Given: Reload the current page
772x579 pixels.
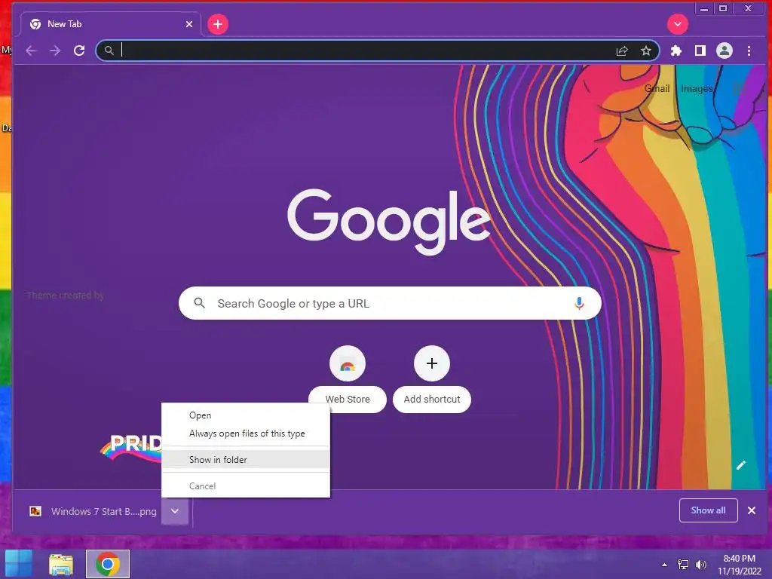Looking at the screenshot, I should pos(79,51).
